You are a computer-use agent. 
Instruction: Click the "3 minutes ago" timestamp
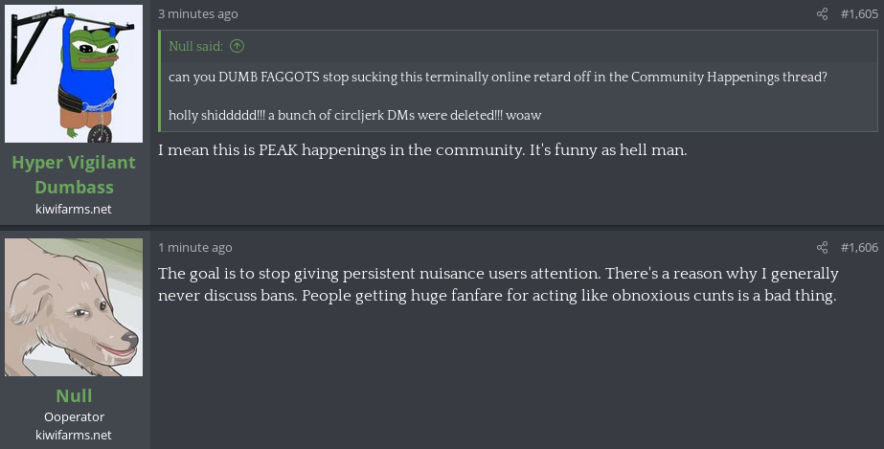[198, 14]
